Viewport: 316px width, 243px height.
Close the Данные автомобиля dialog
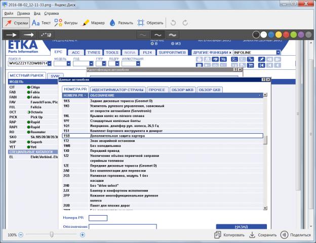(x=268, y=80)
